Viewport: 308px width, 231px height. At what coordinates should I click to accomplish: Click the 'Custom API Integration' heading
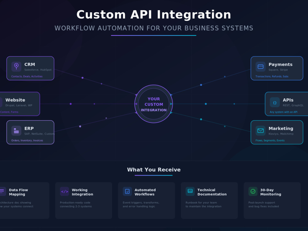(x=154, y=15)
